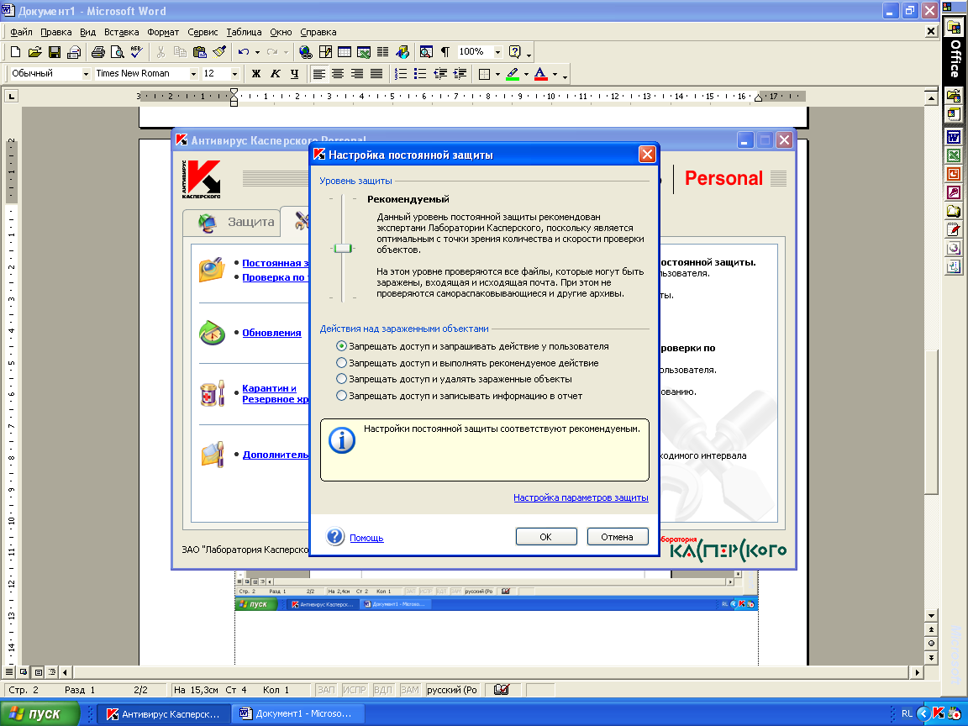Switch to Антивирус Касперского taskbar button
Screen dimensions: 968x726
pos(164,713)
